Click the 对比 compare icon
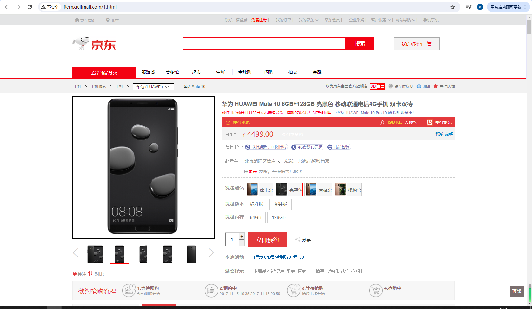532x309 pixels. tap(90, 273)
